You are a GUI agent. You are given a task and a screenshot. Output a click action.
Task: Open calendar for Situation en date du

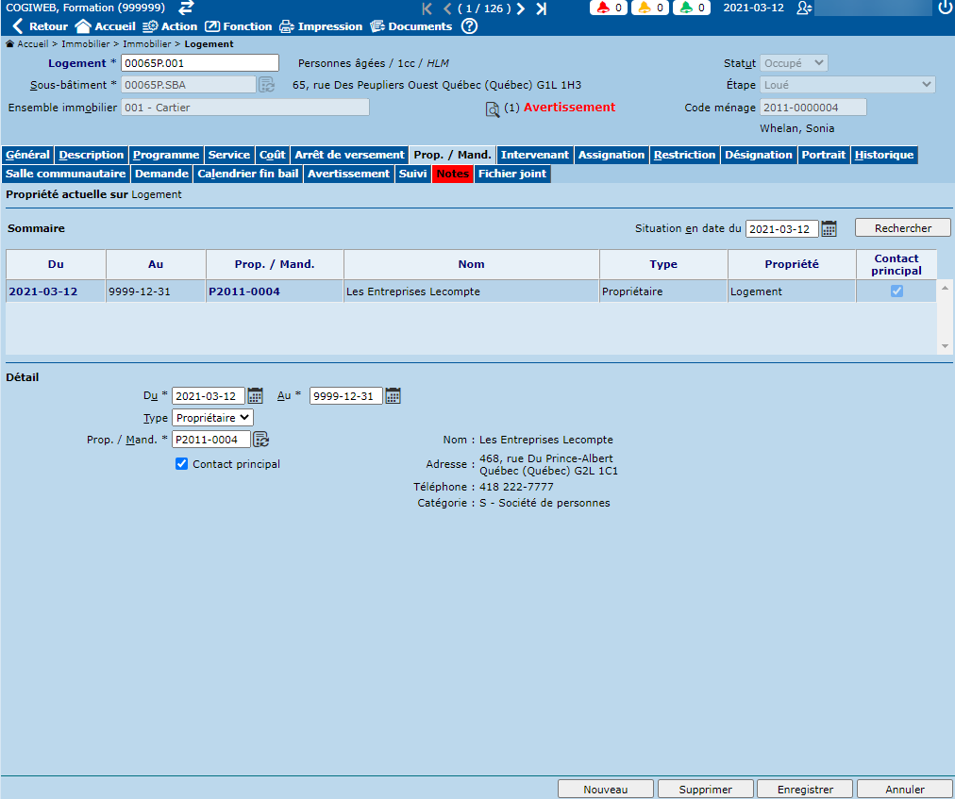(829, 228)
